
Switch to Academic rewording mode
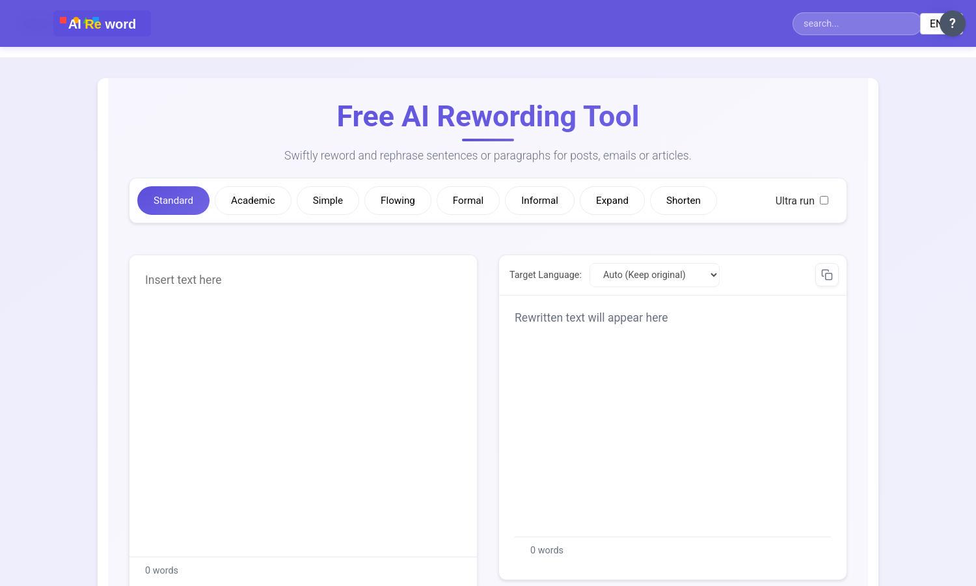252,201
